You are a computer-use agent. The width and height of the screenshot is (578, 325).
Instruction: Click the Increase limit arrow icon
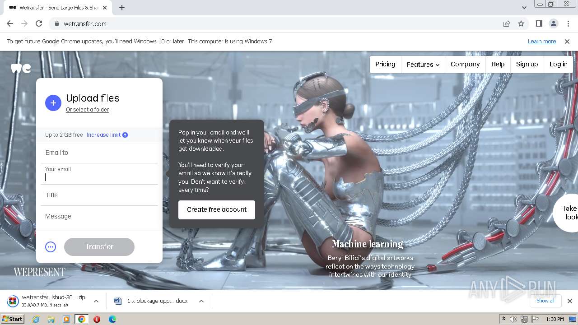(x=125, y=135)
